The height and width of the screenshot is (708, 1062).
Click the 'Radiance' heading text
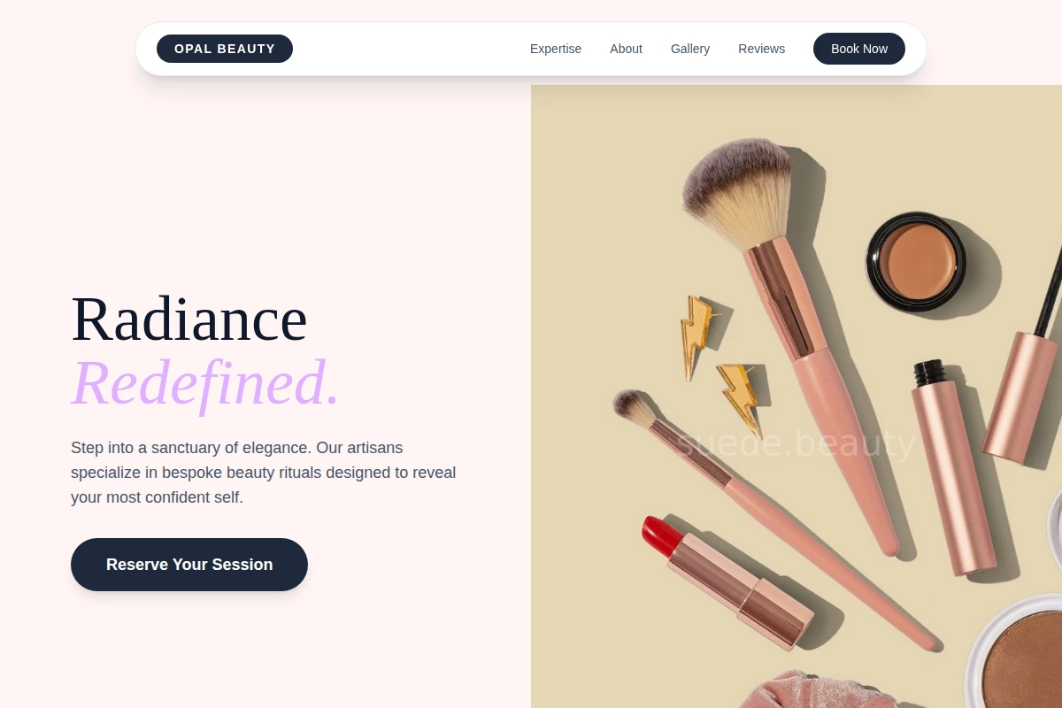[189, 319]
